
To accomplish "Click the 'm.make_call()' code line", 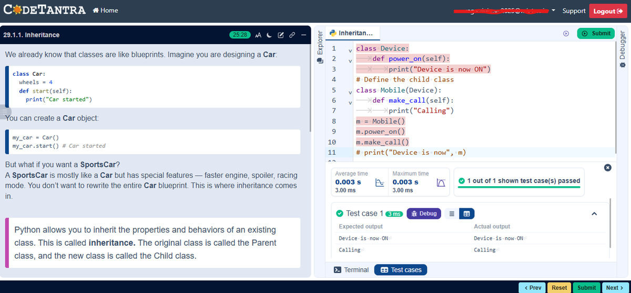I will 382,142.
